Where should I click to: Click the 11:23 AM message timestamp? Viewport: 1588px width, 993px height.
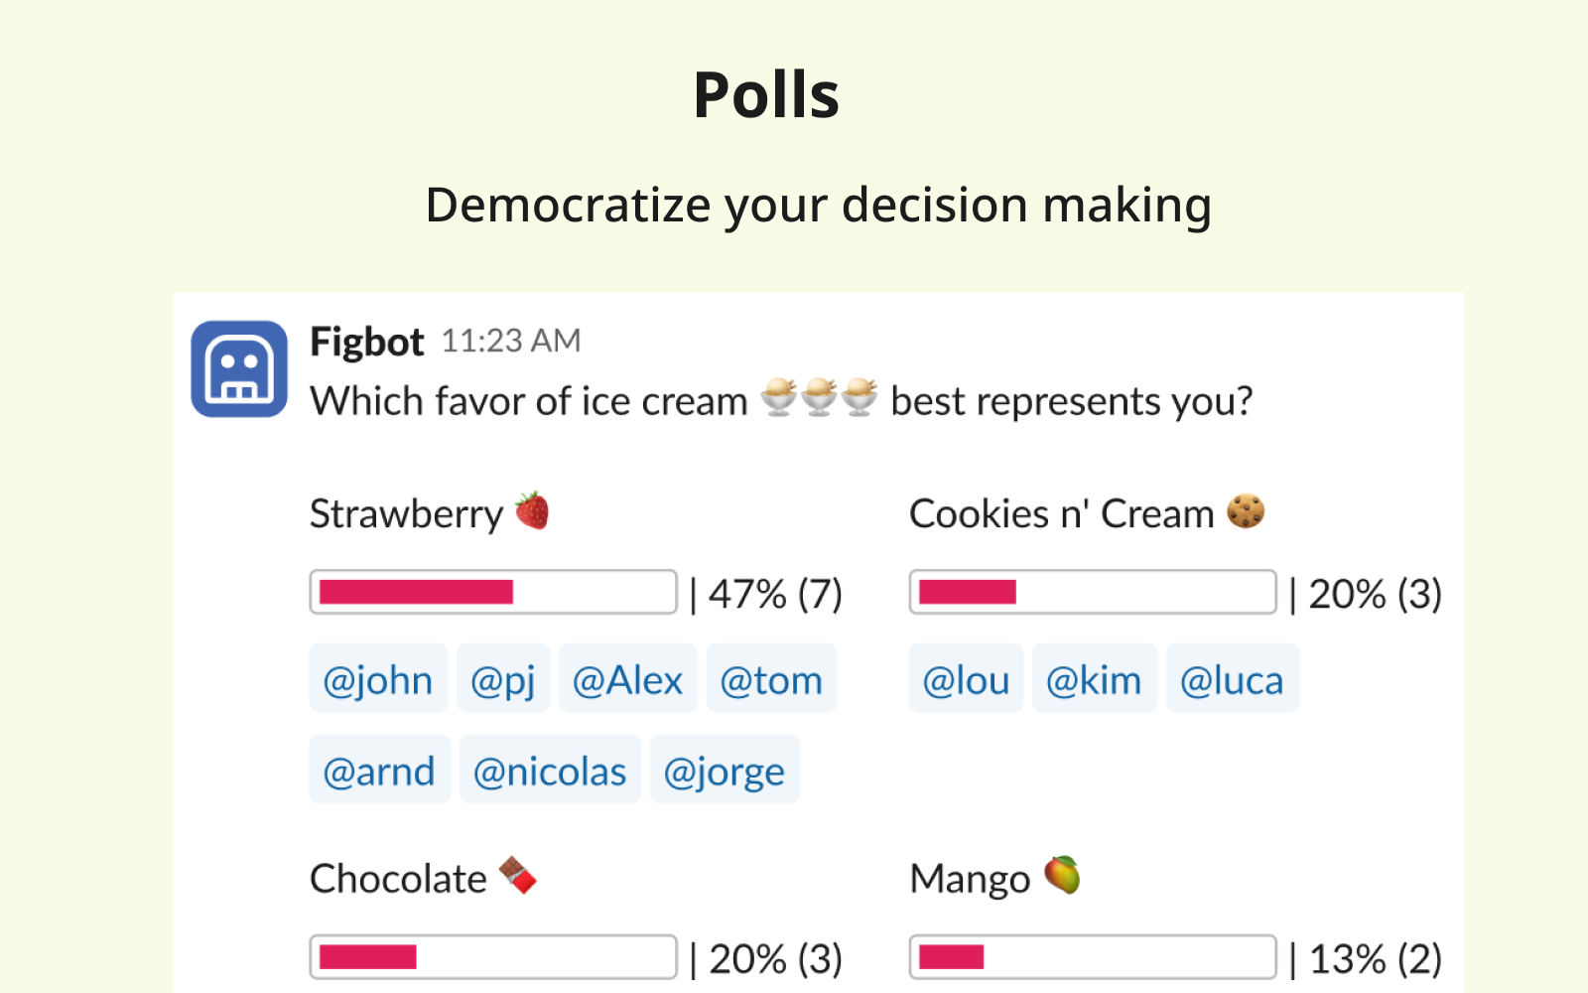(510, 342)
